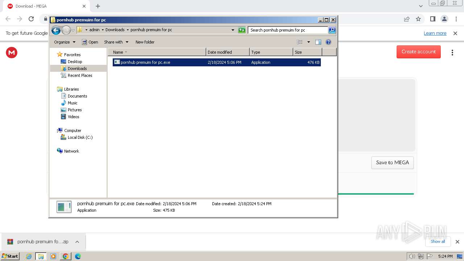
Task: Open Chrome tab search chevron
Action: pyautogui.click(x=420, y=6)
